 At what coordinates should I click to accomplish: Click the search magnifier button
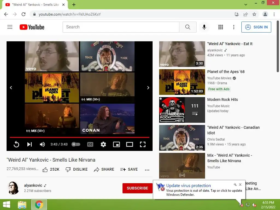coord(188,27)
